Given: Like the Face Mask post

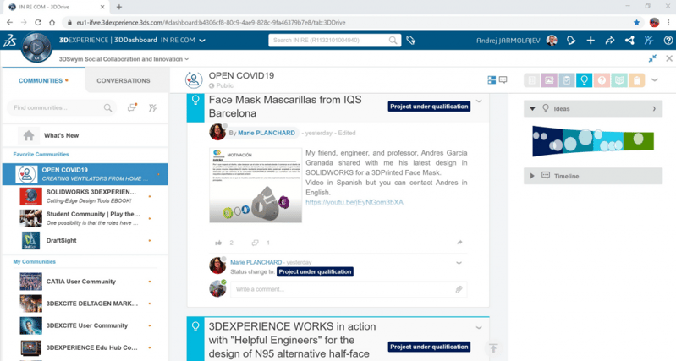Looking at the screenshot, I should pos(218,243).
